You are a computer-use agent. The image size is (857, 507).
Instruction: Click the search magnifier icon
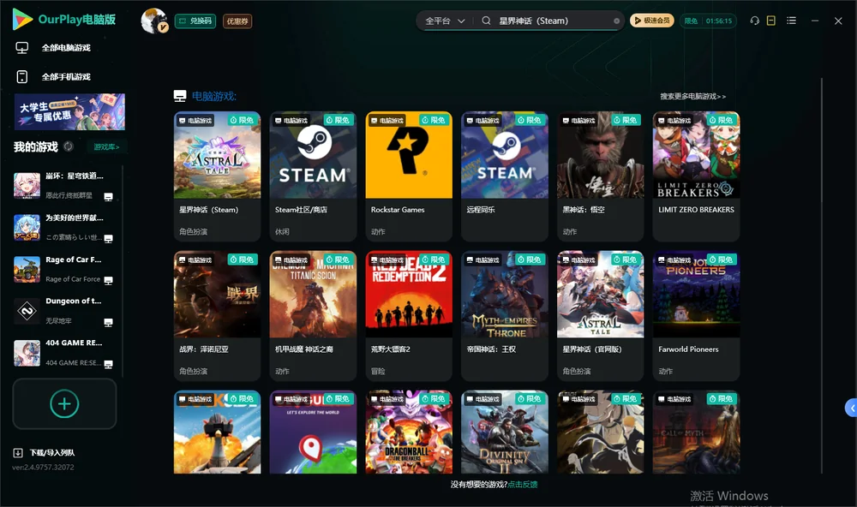tap(486, 21)
